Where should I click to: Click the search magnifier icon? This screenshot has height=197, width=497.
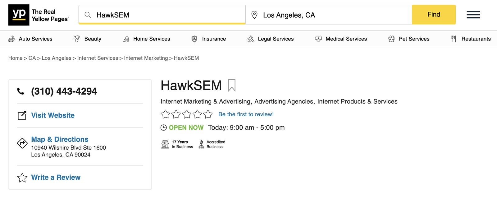click(x=88, y=15)
